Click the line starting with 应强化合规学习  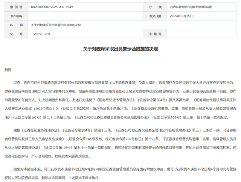(x=48, y=156)
